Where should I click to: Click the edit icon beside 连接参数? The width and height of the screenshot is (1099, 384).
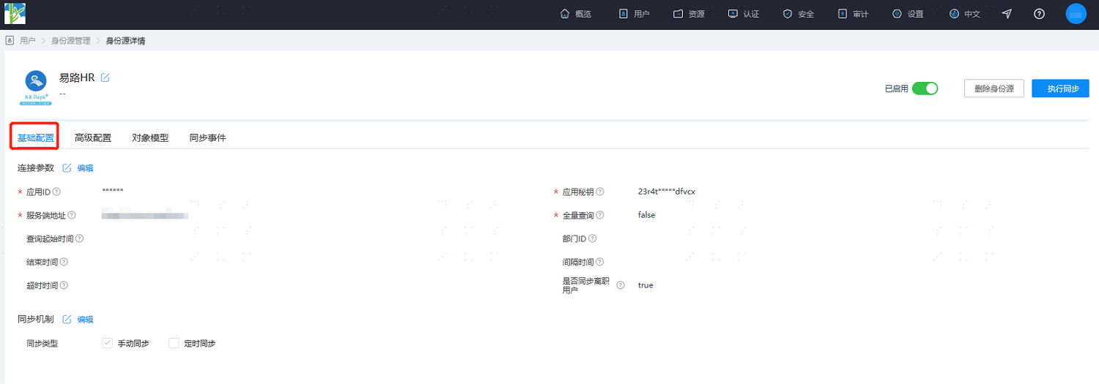[x=67, y=168]
